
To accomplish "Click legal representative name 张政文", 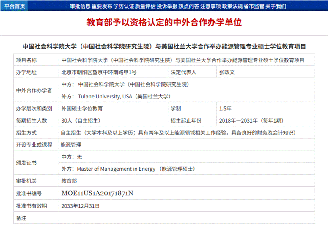I will click(227, 72).
